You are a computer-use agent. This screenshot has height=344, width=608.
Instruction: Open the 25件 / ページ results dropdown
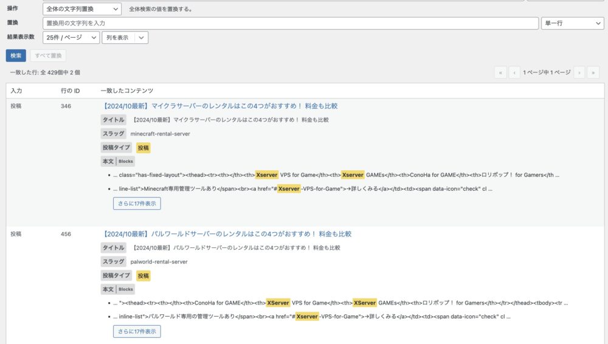click(x=71, y=38)
